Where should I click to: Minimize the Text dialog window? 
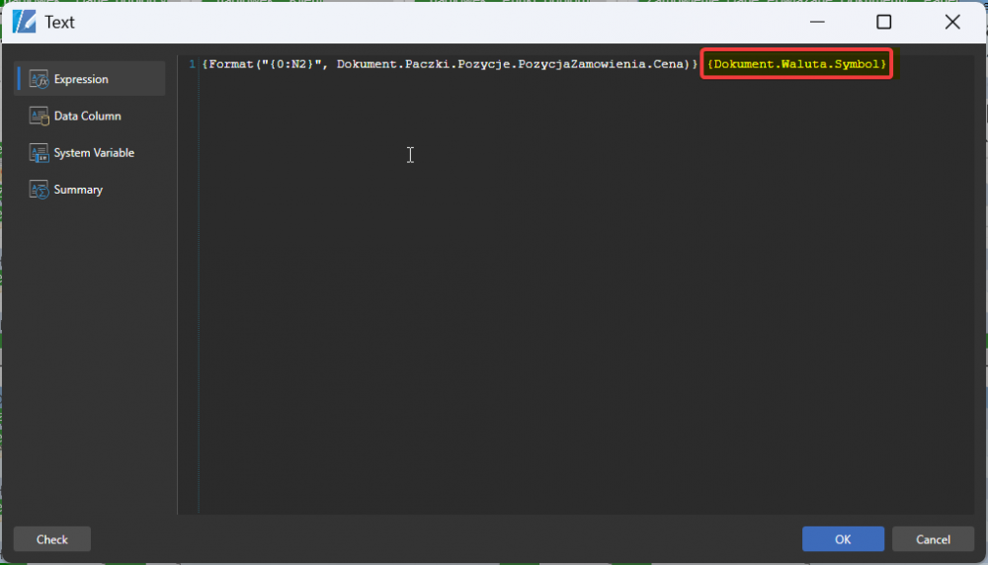(x=817, y=22)
